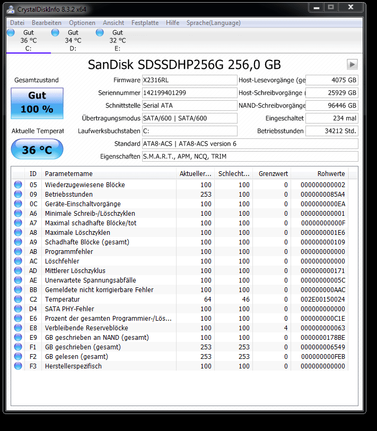The height and width of the screenshot is (431, 377).
Task: Open the Hilfe menu
Action: [172, 23]
